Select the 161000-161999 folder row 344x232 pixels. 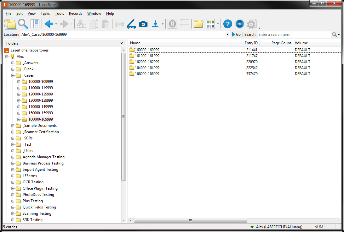coord(235,56)
